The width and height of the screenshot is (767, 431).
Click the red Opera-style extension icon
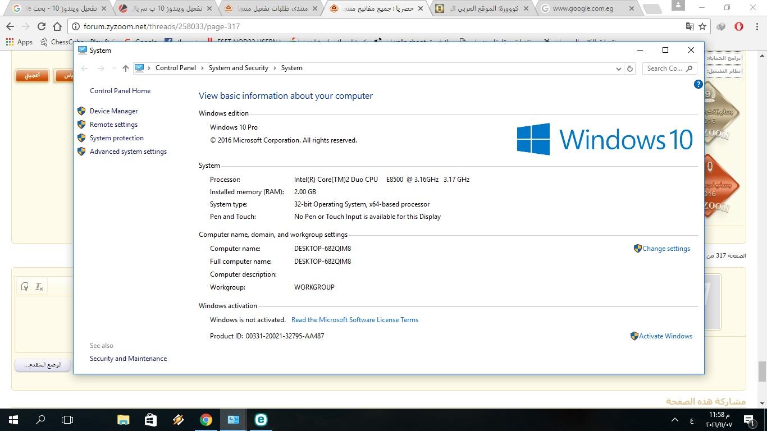(x=739, y=26)
